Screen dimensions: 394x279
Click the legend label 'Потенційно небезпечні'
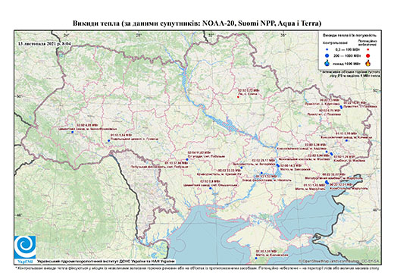tap(367, 42)
